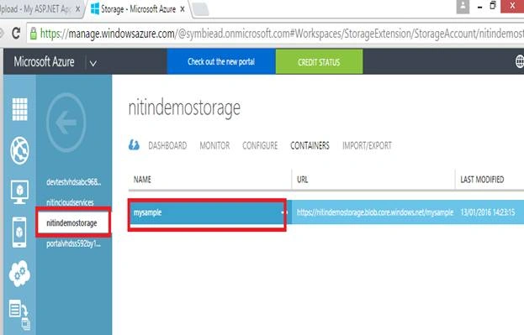Click the mysample blob URL cell
The width and height of the screenshot is (524, 335).
click(375, 212)
